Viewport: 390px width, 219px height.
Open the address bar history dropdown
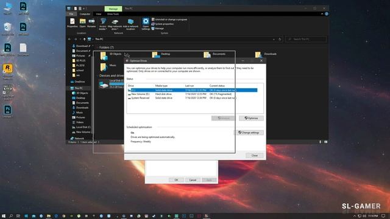[x=274, y=39]
